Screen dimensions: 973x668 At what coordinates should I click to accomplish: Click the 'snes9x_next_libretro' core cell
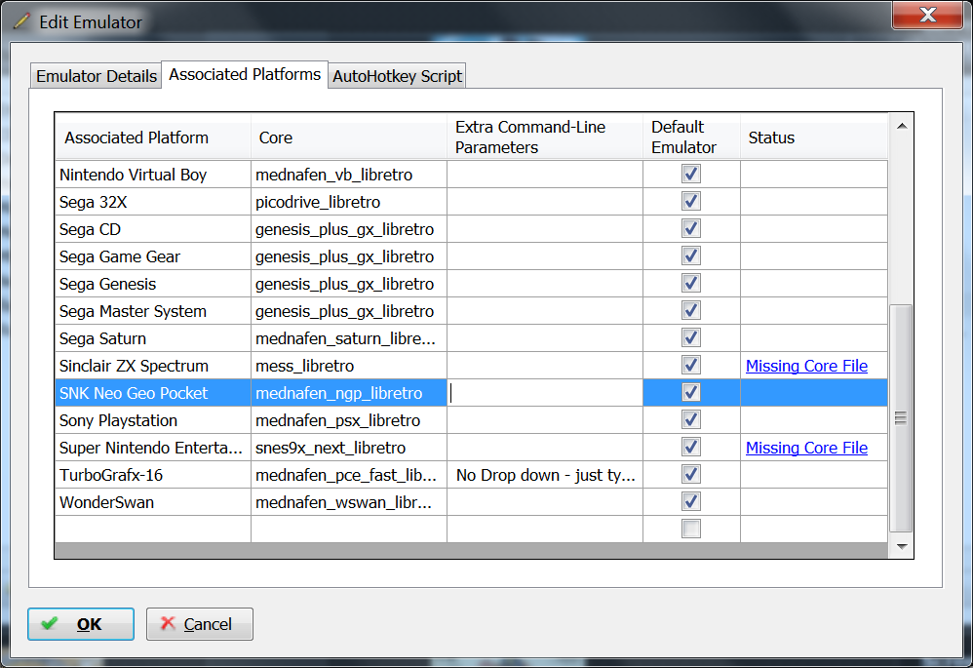[349, 448]
